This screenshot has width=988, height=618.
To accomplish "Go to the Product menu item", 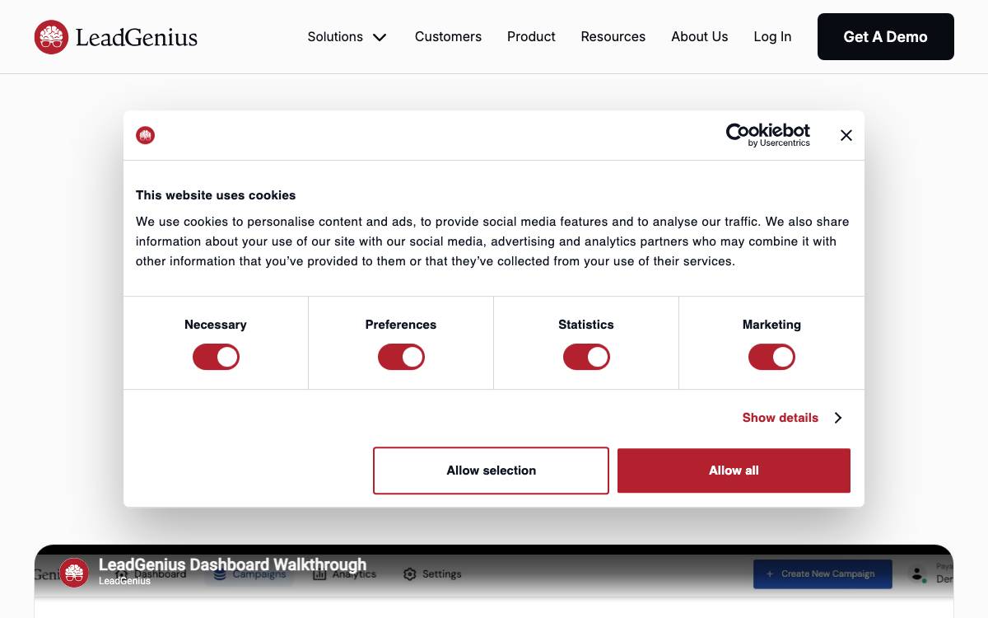I will [x=531, y=37].
